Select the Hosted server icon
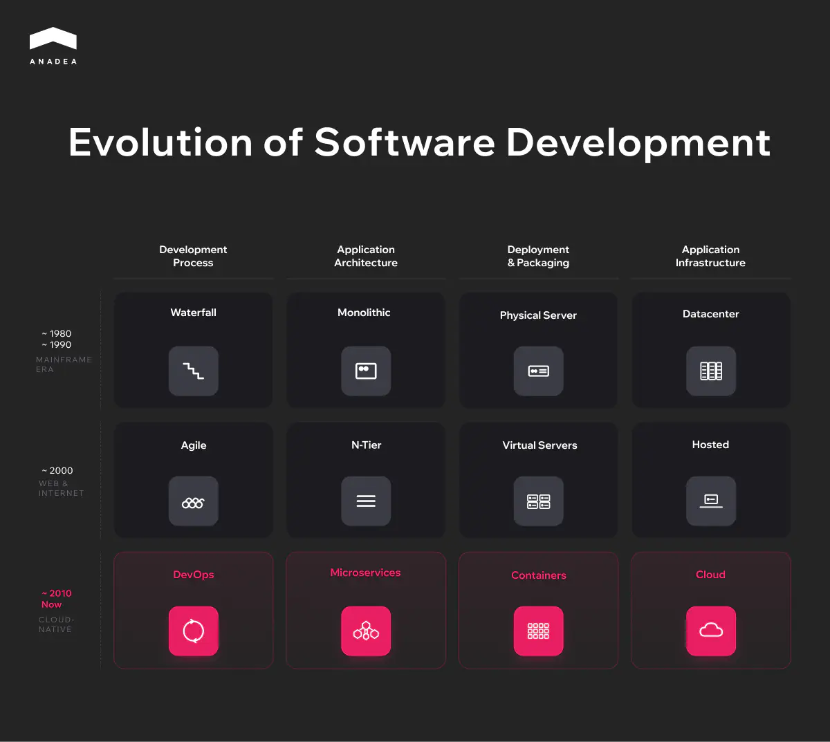Viewport: 830px width, 742px height. [710, 501]
